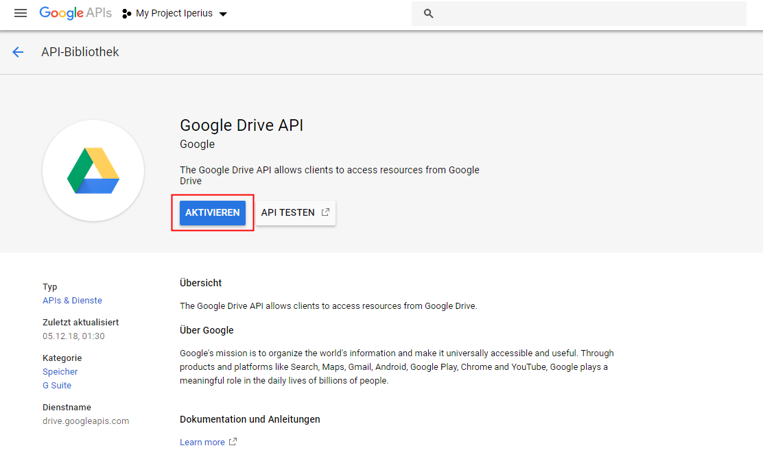
Task: Click the Google Drive logo thumbnail
Action: pyautogui.click(x=93, y=171)
